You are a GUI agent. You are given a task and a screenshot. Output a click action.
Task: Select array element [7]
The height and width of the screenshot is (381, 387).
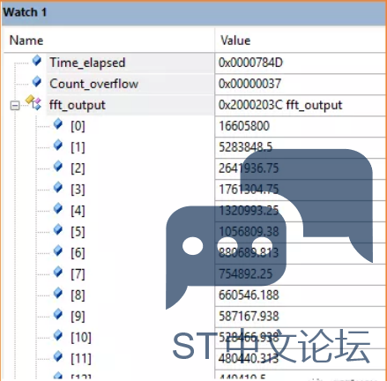[x=78, y=274]
